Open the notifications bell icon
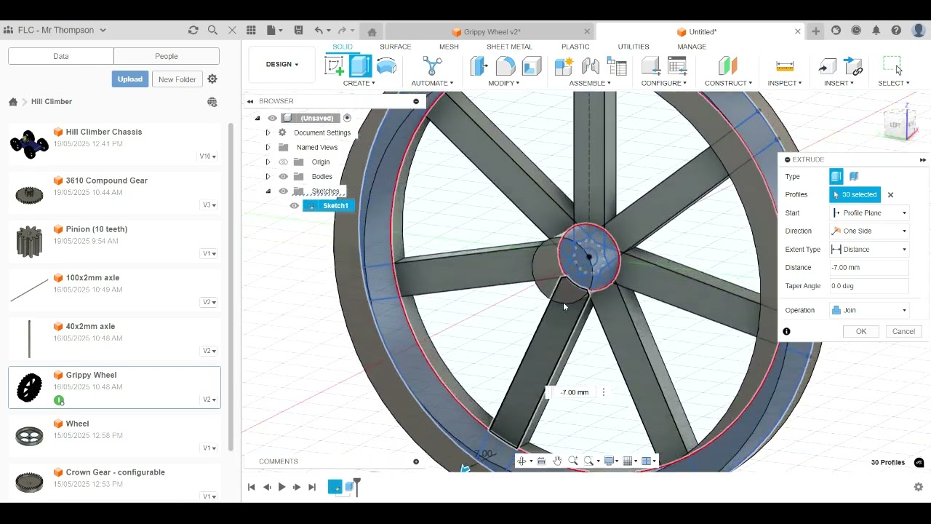 [x=876, y=31]
